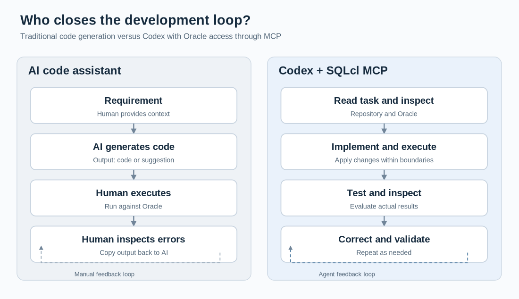Click 'Repository and Oracle' text

point(384,114)
